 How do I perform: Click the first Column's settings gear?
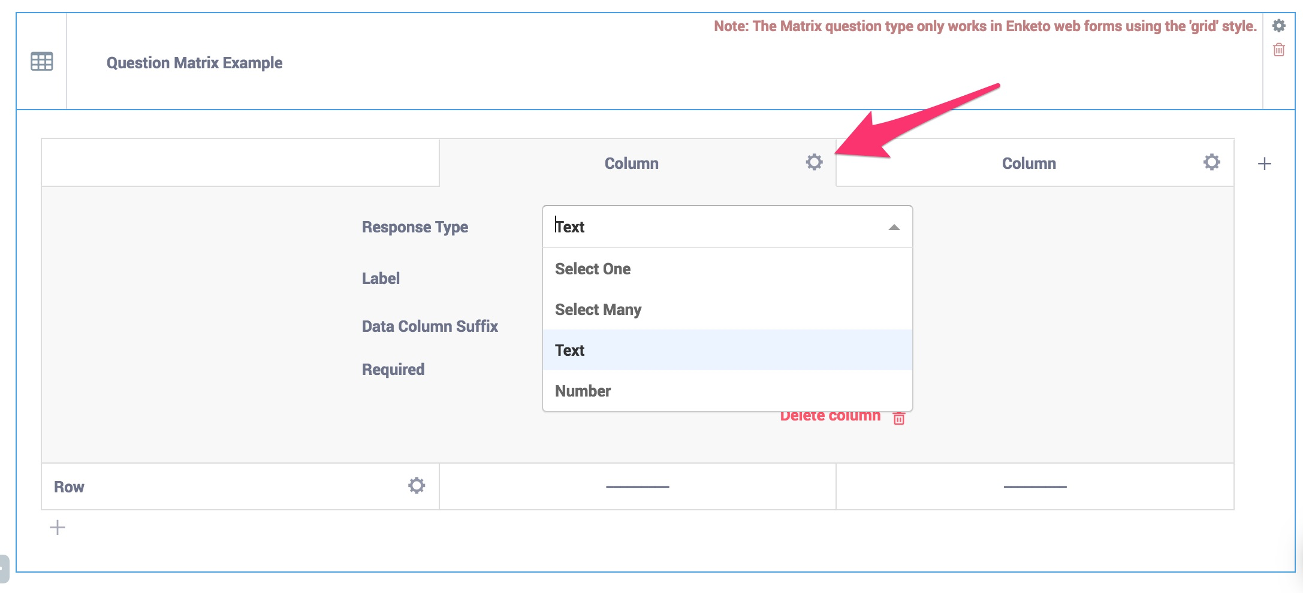click(x=814, y=162)
